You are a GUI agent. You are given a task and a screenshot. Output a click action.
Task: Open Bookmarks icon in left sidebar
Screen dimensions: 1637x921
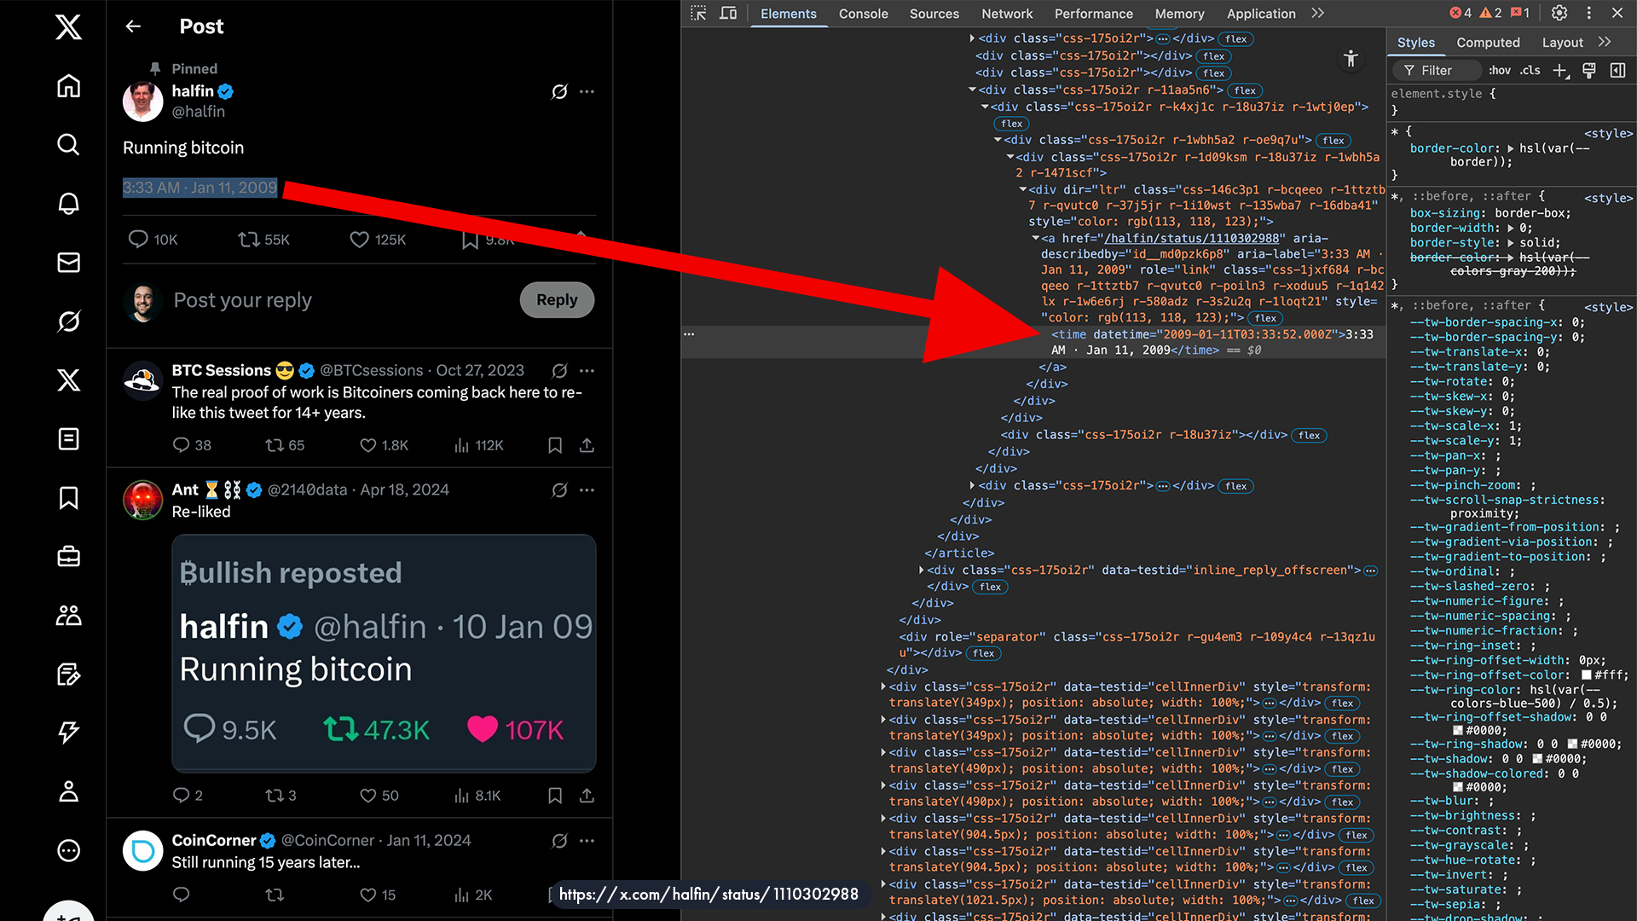click(68, 498)
